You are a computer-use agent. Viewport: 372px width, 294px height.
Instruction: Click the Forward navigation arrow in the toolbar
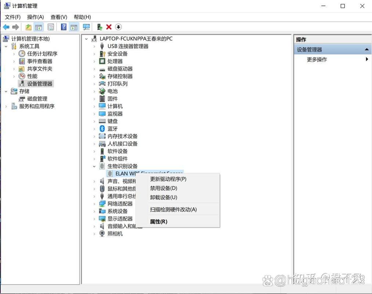click(x=15, y=27)
